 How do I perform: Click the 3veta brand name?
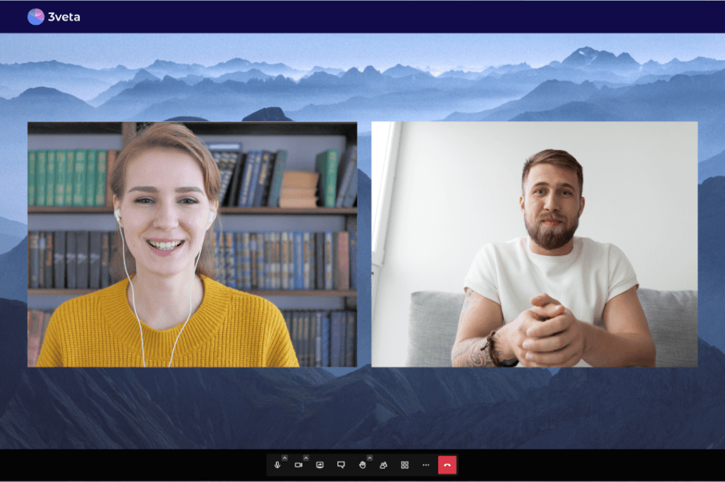coord(64,17)
